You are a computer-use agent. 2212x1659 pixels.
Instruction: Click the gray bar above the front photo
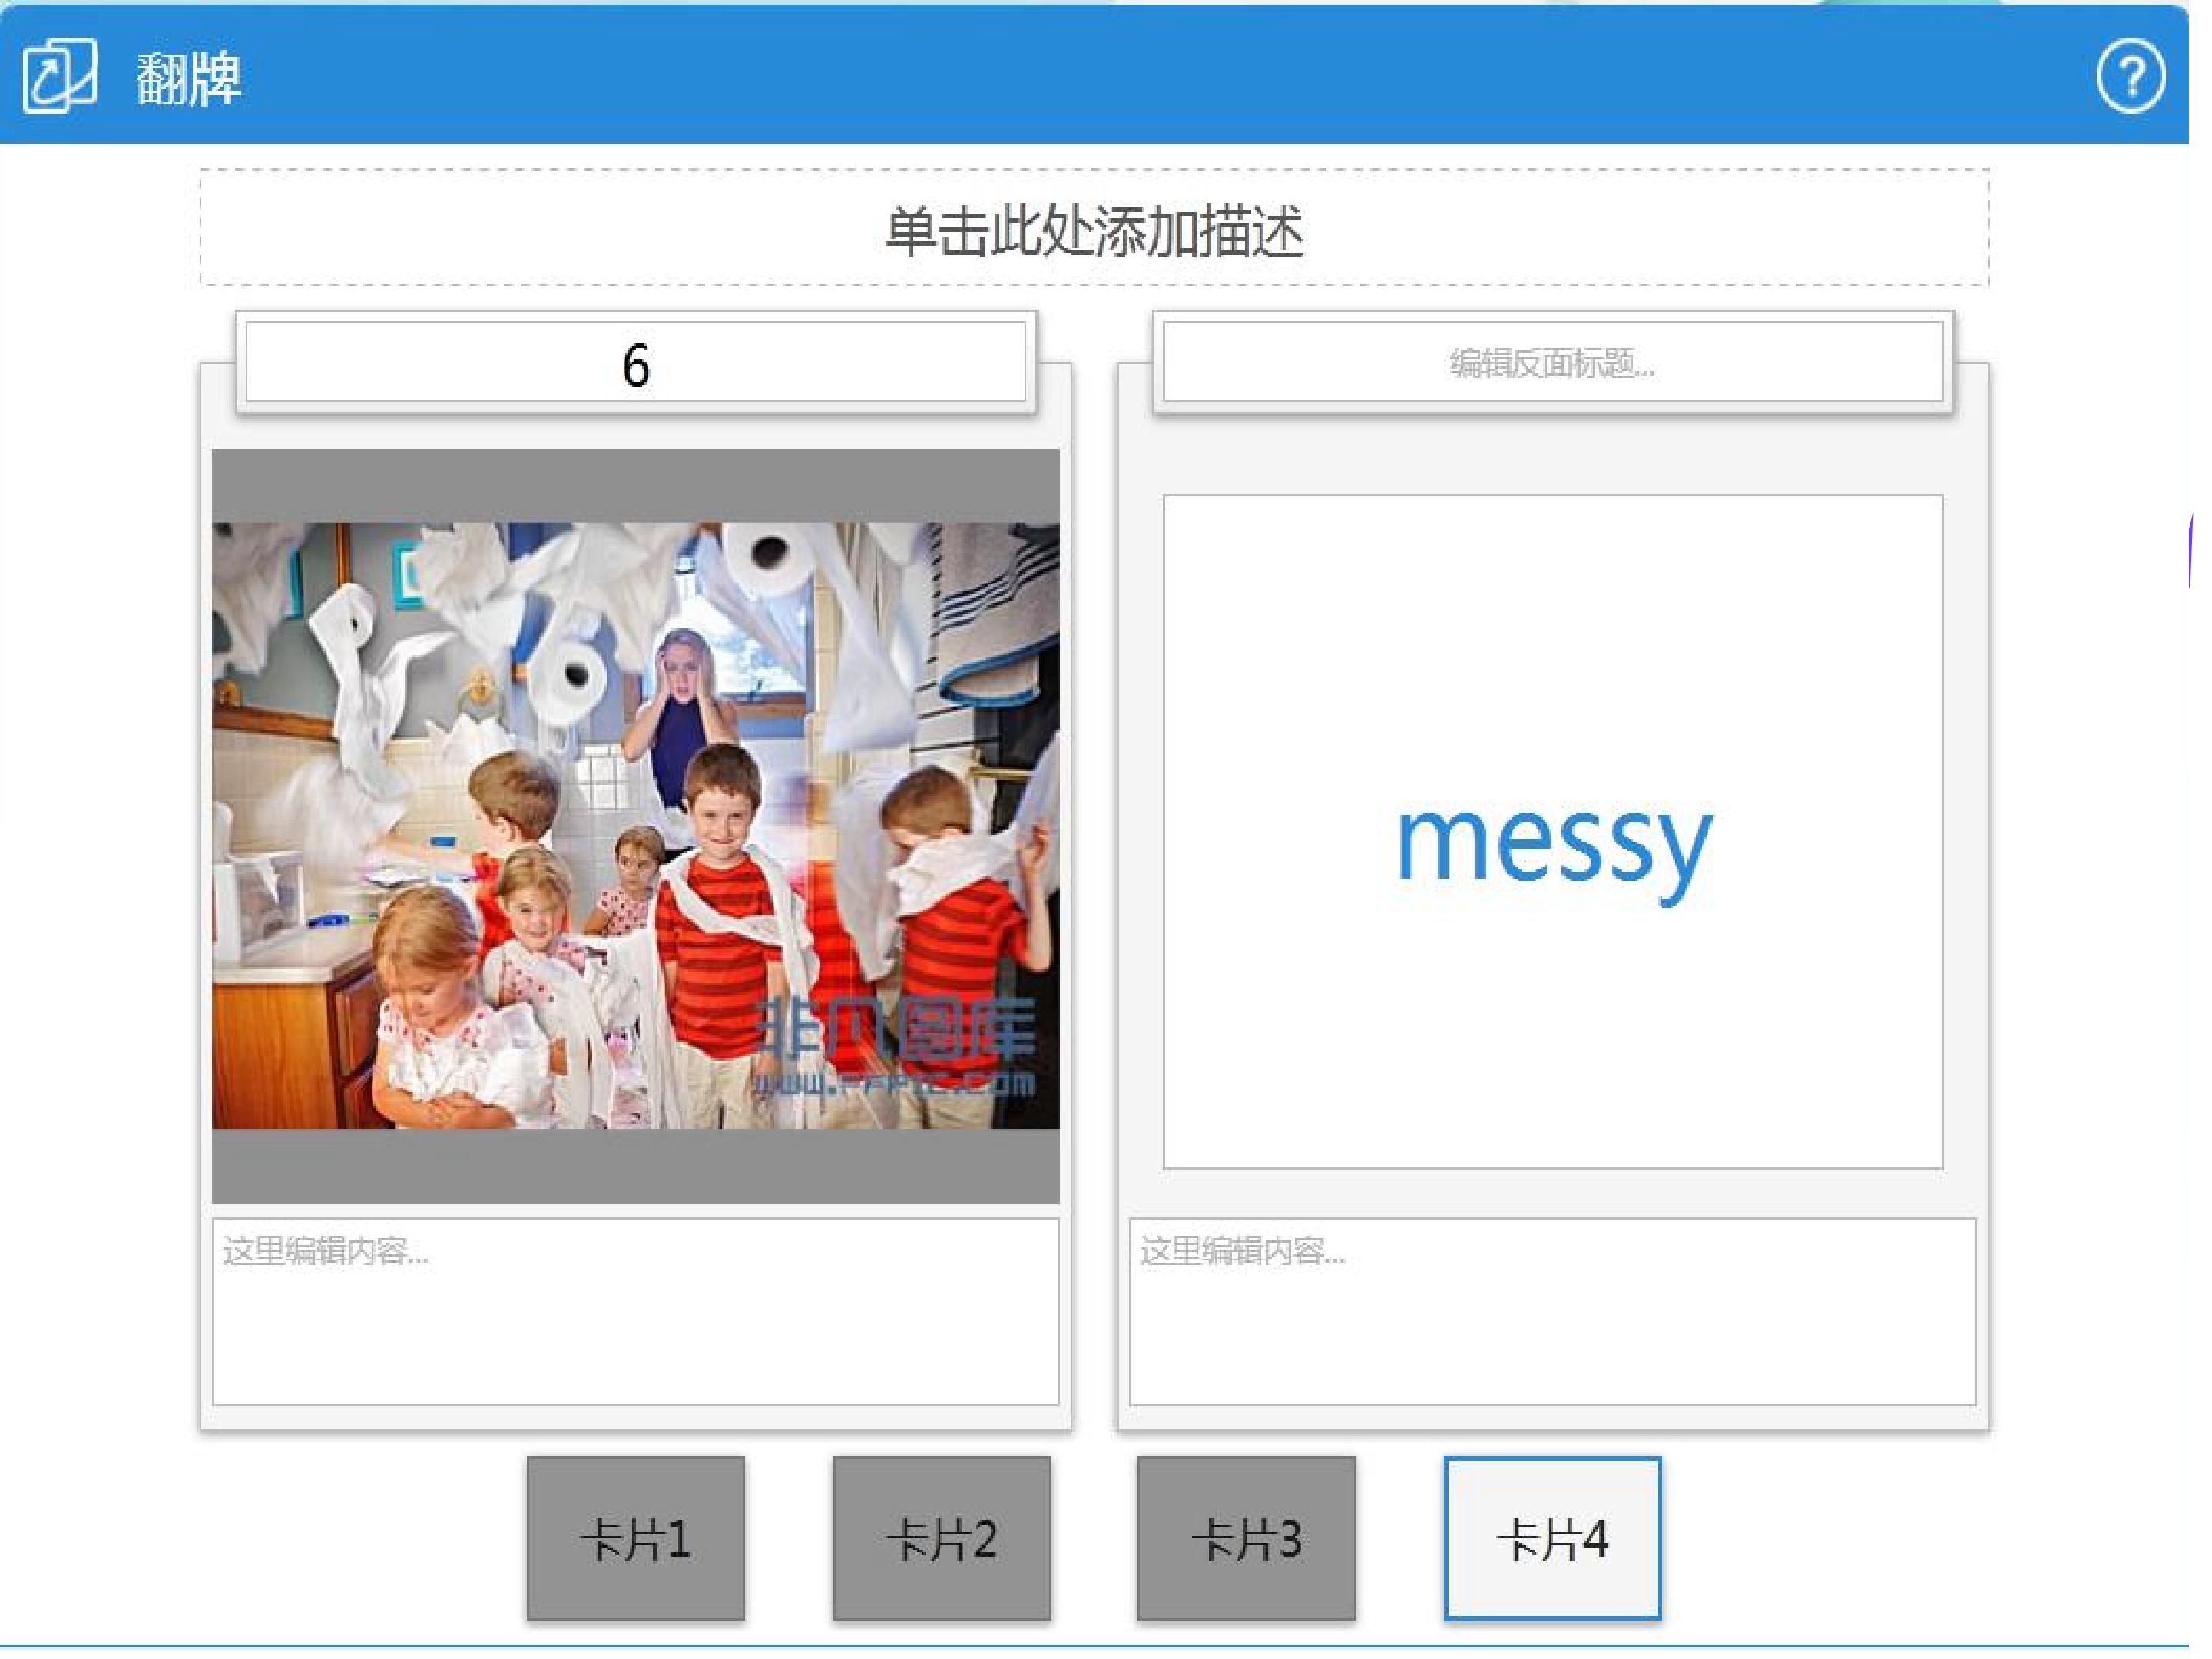click(x=636, y=485)
